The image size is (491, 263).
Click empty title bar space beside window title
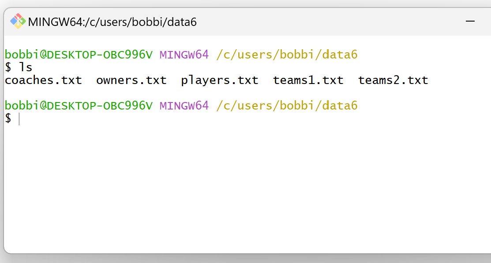point(329,21)
